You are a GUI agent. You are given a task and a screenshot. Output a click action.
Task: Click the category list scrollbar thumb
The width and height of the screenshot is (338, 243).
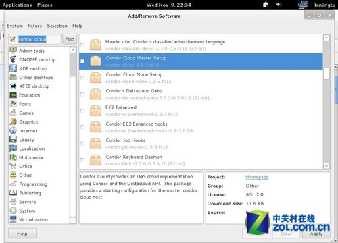73,146
